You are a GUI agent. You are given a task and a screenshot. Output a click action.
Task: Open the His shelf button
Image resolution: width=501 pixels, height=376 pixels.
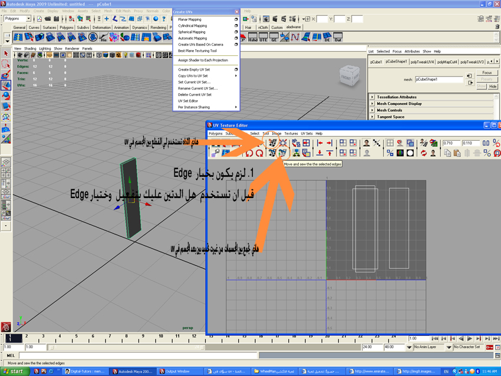tap(104, 37)
